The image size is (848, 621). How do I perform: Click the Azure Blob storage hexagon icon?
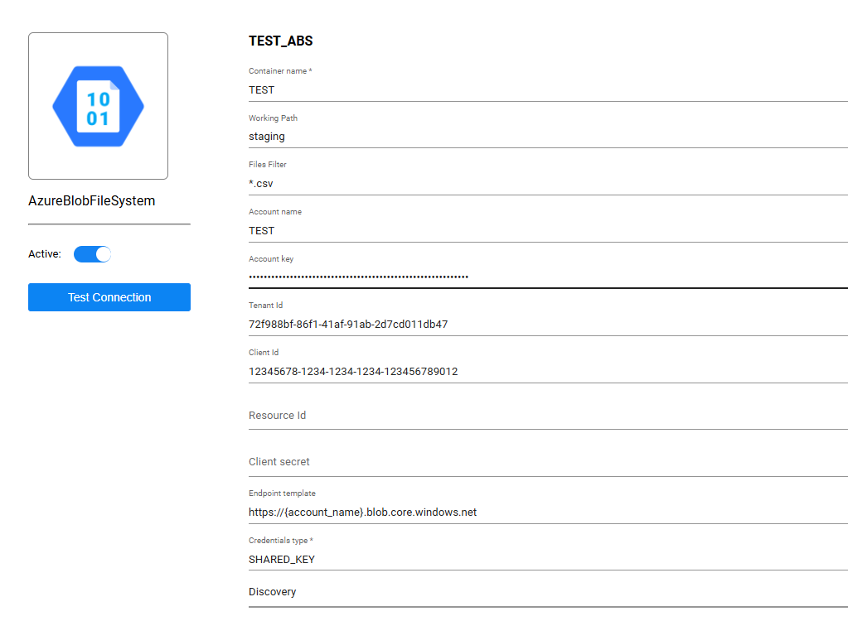98,106
